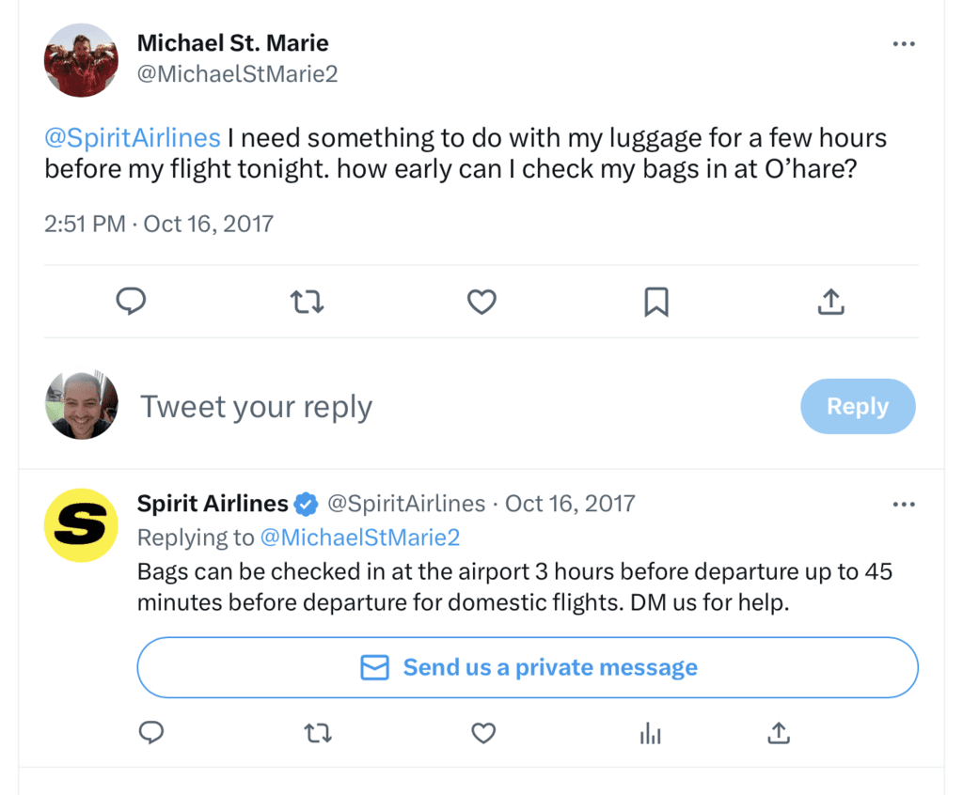Share Michael's tweet via the upload icon
Image resolution: width=963 pixels, height=795 pixels.
(x=830, y=302)
